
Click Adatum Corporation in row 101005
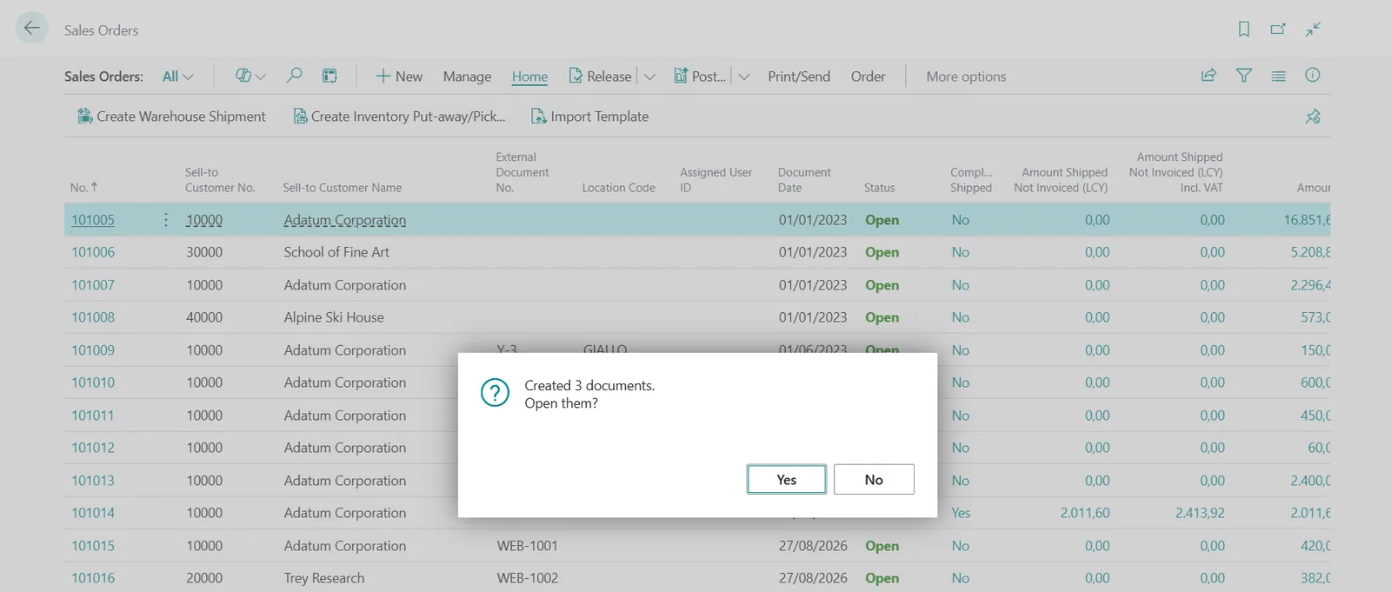pyautogui.click(x=345, y=220)
